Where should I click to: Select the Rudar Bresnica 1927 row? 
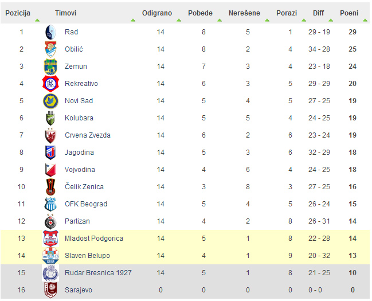(x=185, y=273)
